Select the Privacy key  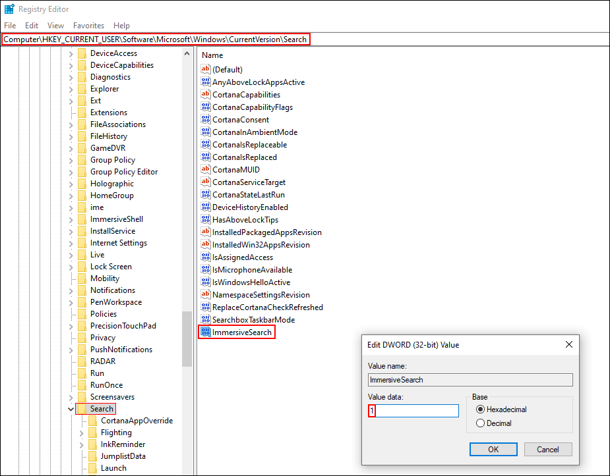103,337
